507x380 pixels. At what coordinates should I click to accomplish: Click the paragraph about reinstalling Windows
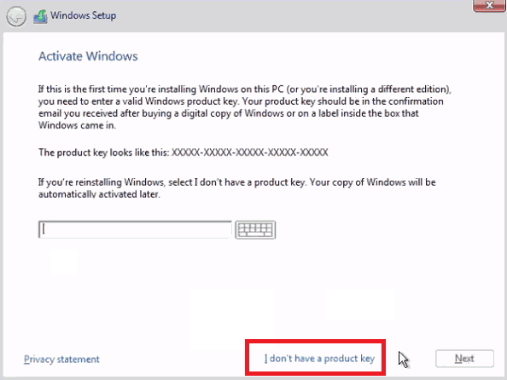pos(236,188)
